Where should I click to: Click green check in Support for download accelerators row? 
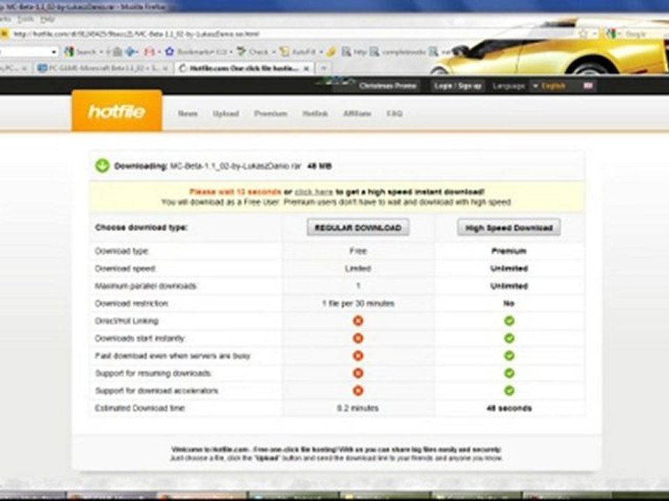(509, 390)
